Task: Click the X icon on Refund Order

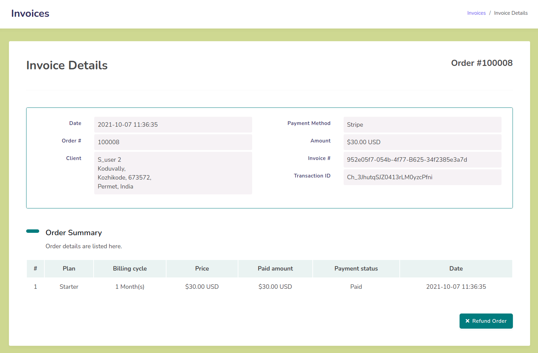Action: [467, 321]
